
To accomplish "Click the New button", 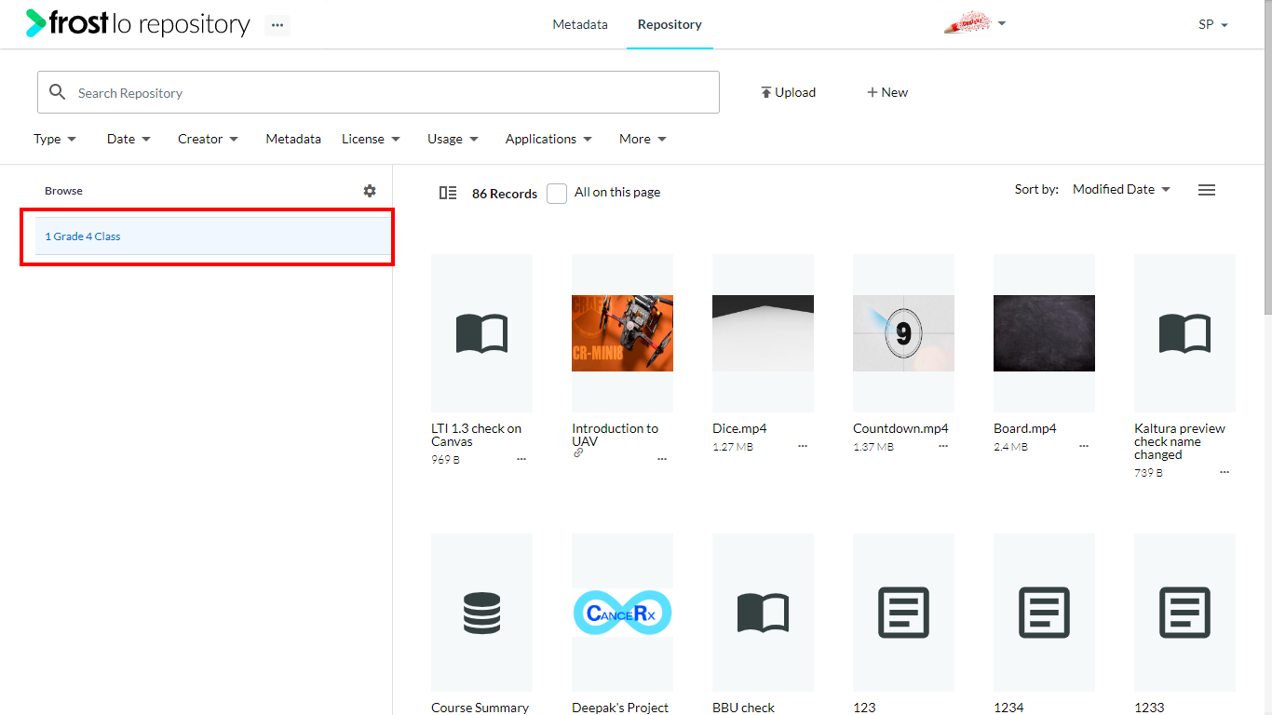I will pyautogui.click(x=887, y=92).
